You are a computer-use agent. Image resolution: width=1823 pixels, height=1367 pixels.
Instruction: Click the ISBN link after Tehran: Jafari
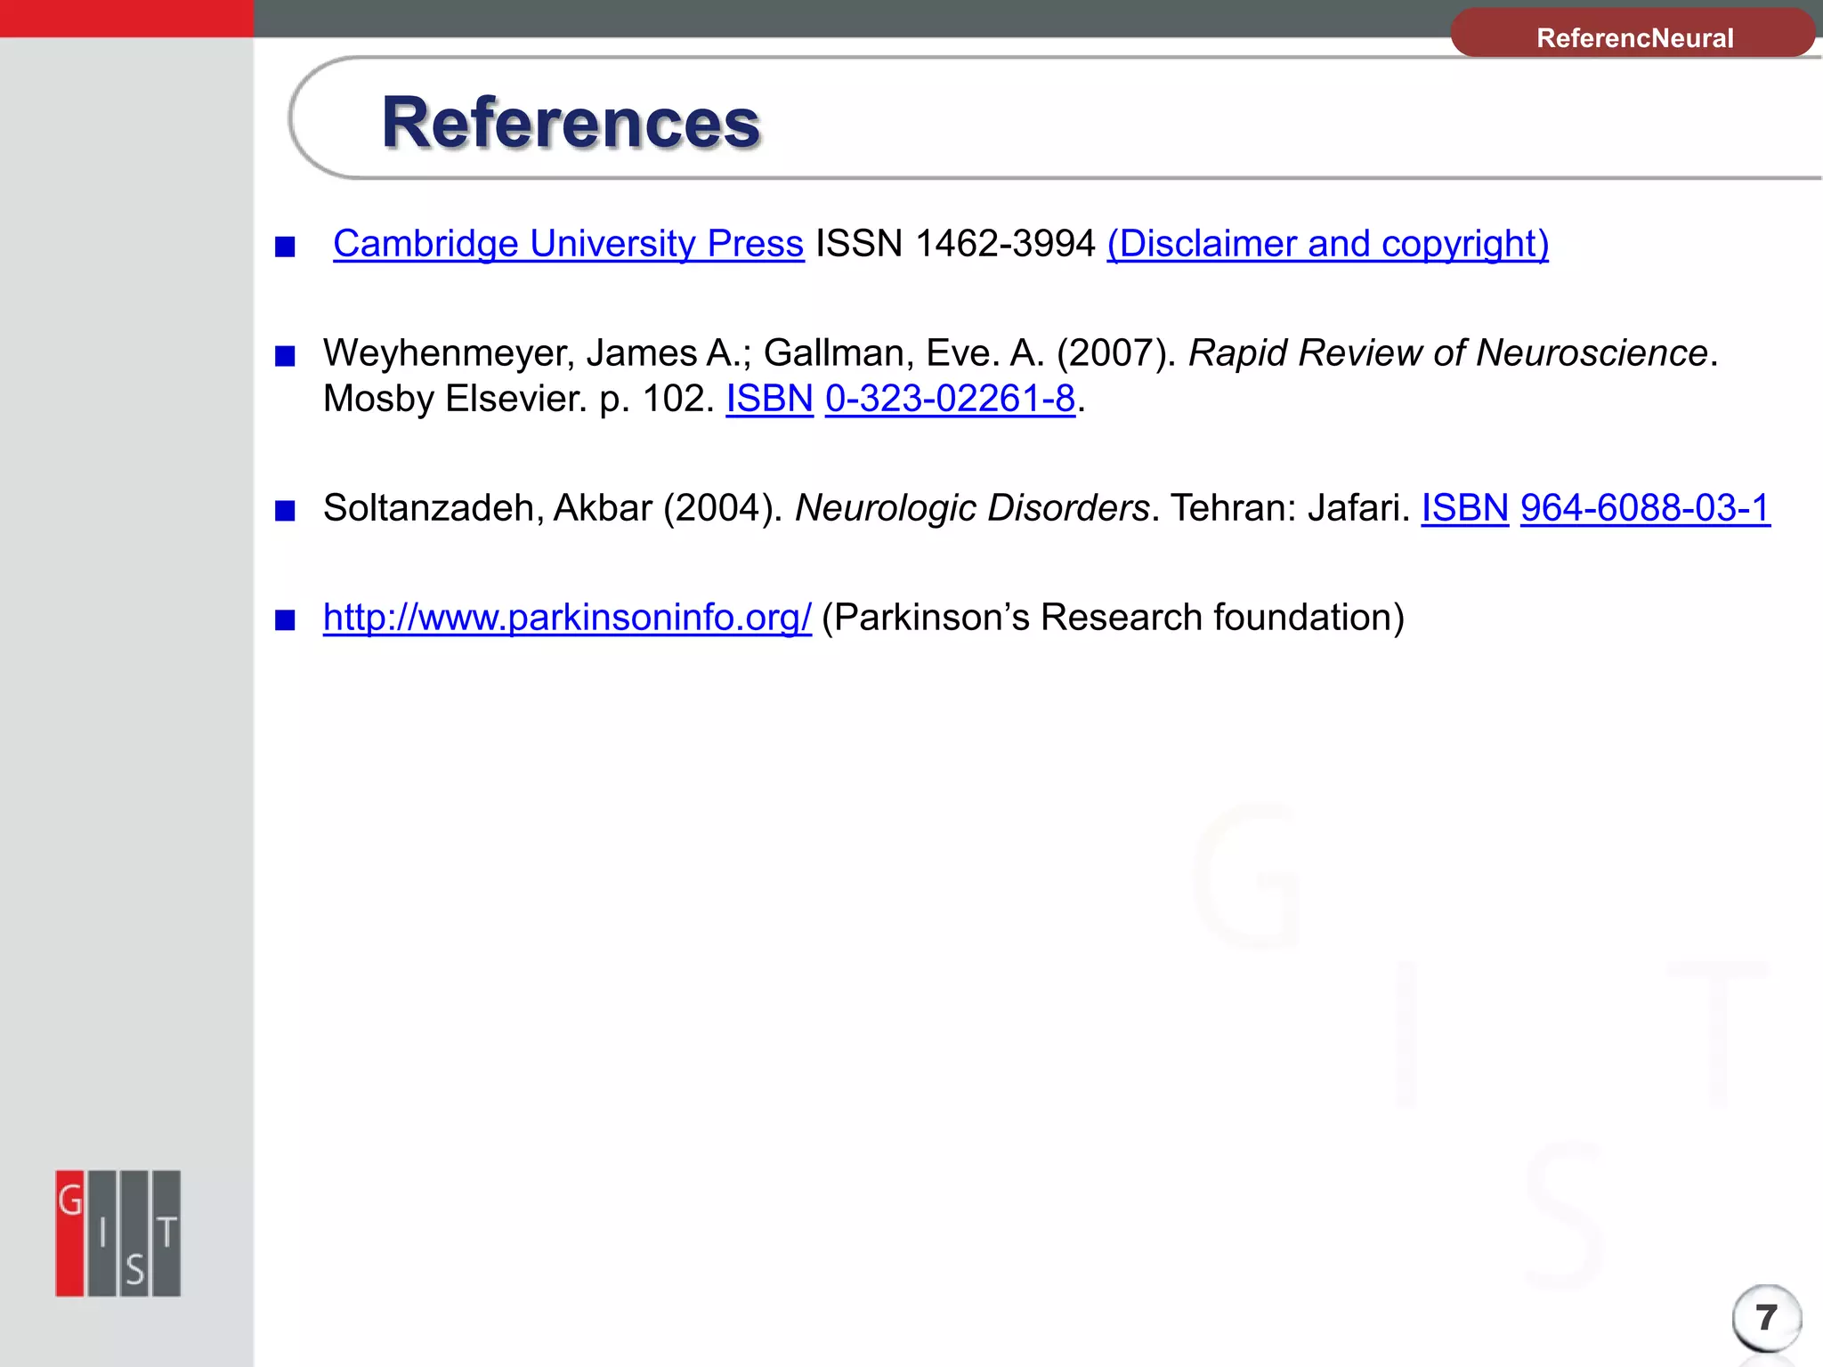click(1464, 508)
